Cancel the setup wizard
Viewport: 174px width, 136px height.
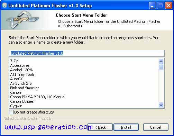[156, 127]
